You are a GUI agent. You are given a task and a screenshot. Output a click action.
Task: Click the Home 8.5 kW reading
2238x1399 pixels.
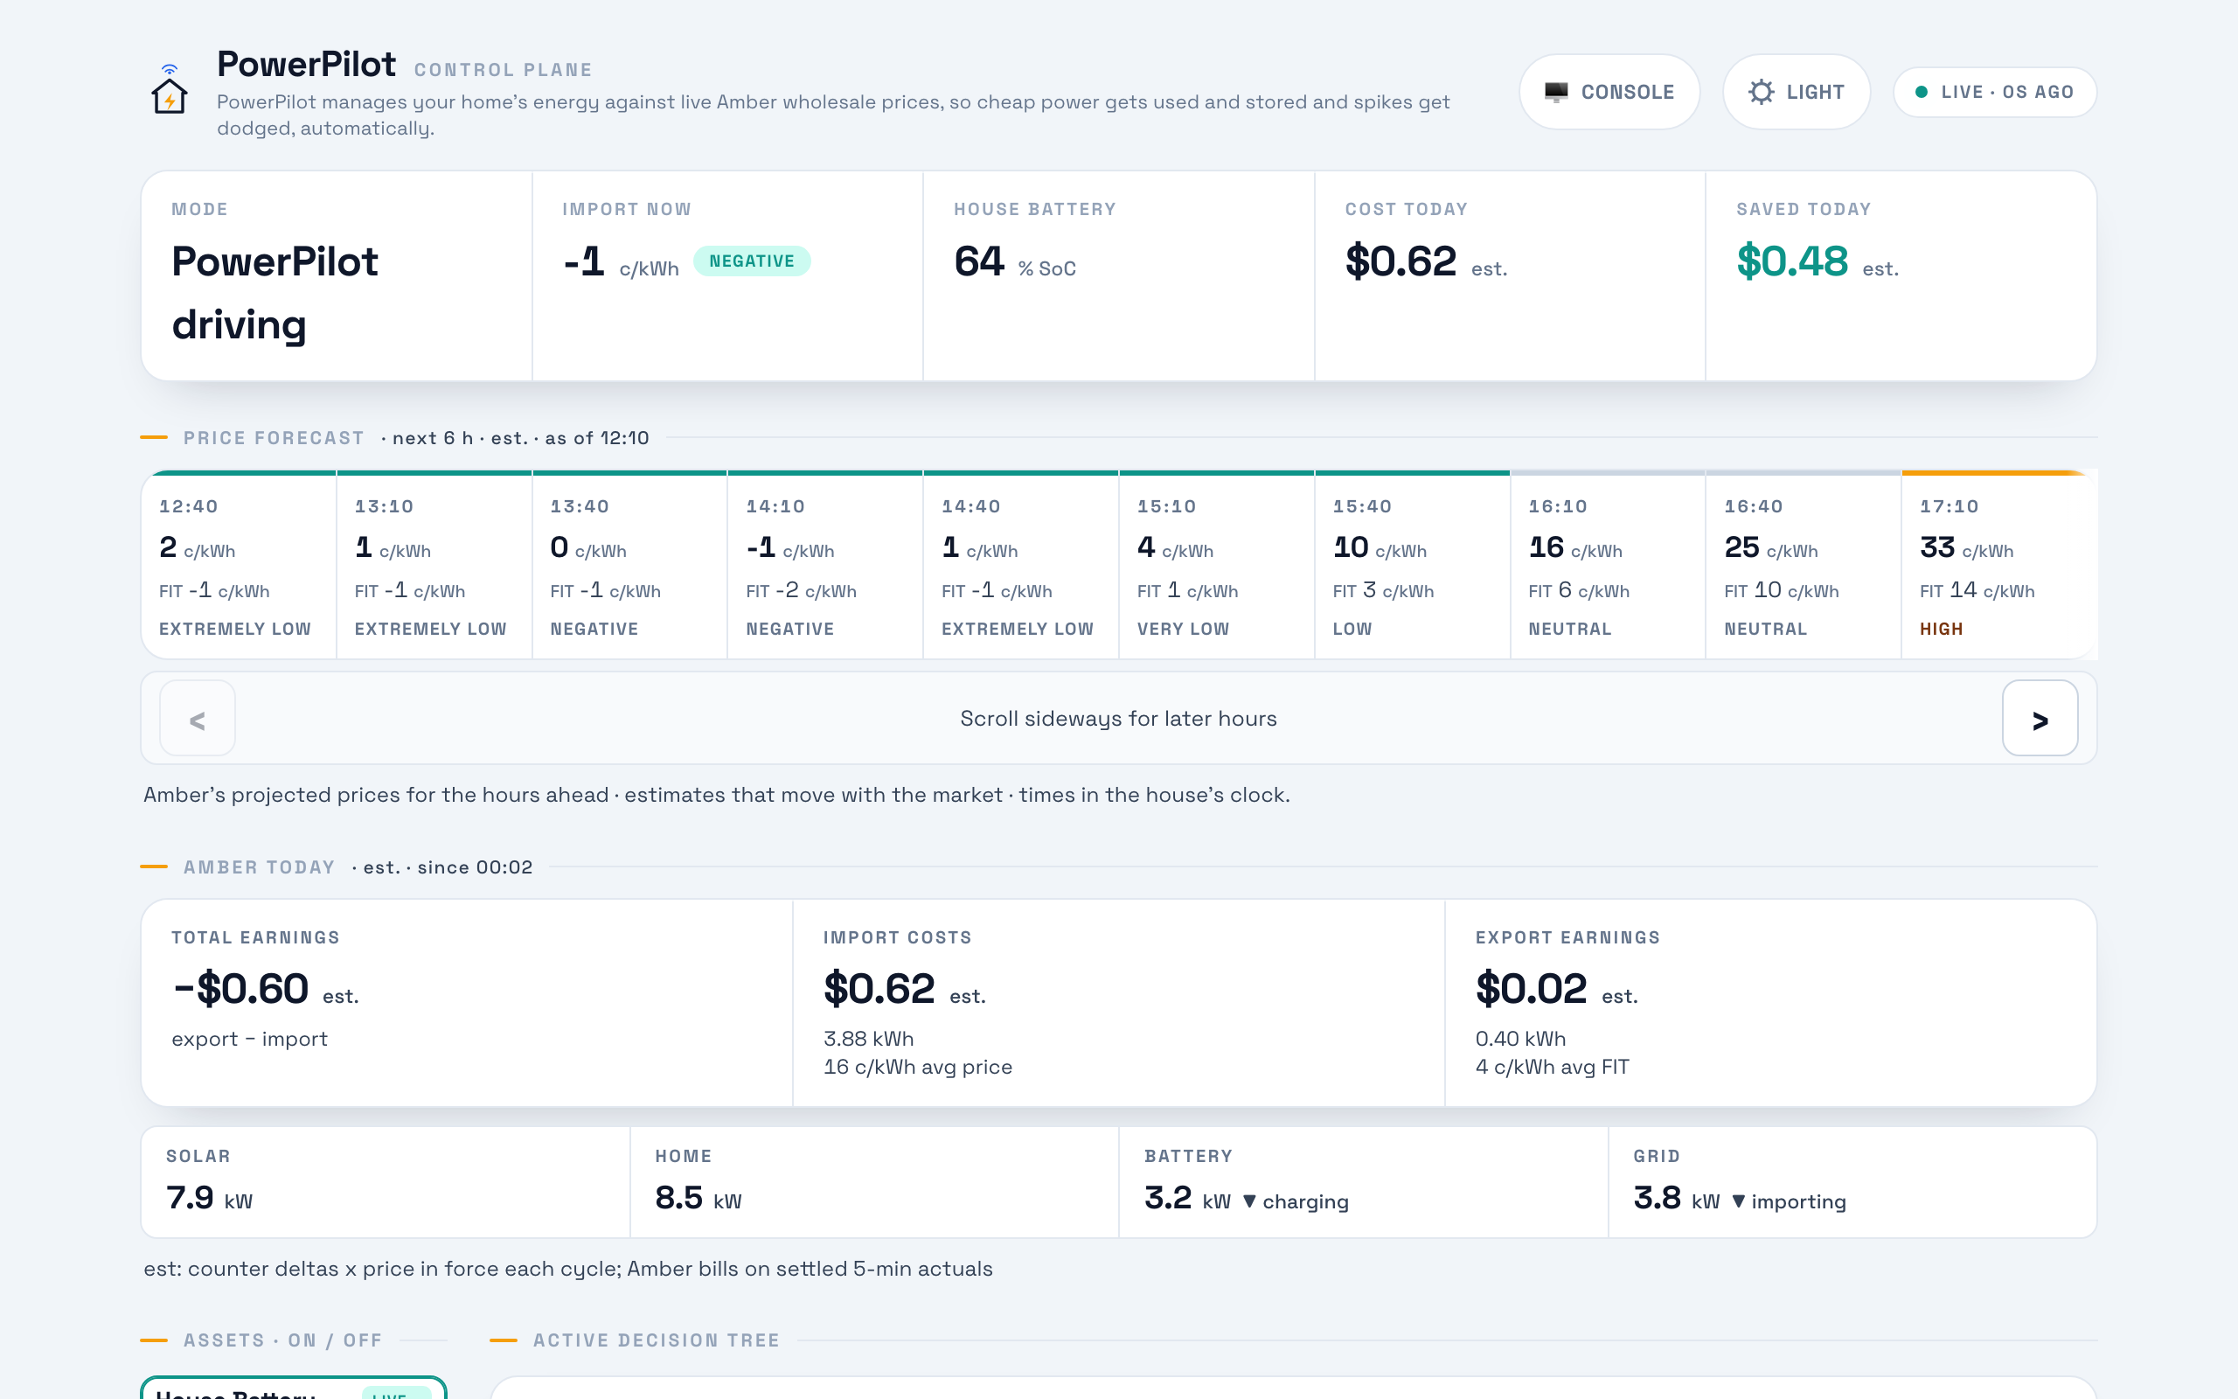699,1198
